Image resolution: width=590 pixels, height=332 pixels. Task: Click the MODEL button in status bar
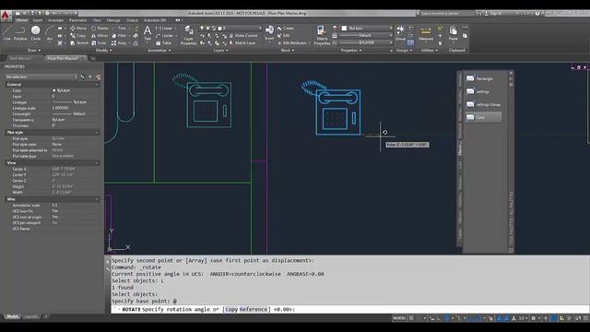[x=399, y=318]
